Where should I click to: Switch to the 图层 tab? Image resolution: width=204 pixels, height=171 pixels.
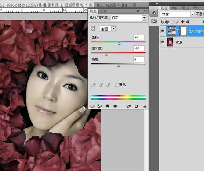[x=164, y=8]
